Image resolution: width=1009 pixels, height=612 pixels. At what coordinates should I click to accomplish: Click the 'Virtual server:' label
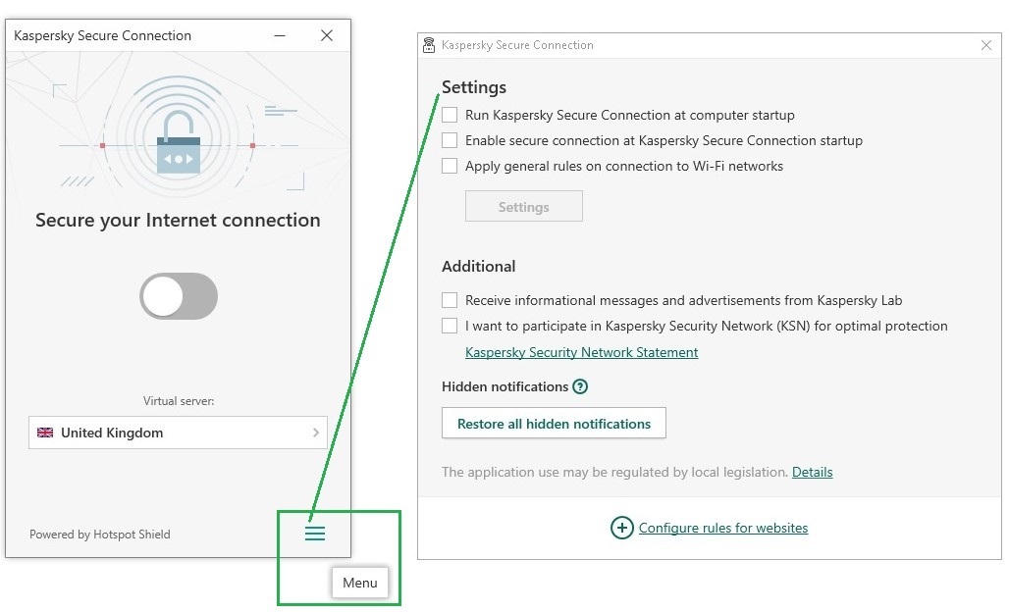[179, 401]
